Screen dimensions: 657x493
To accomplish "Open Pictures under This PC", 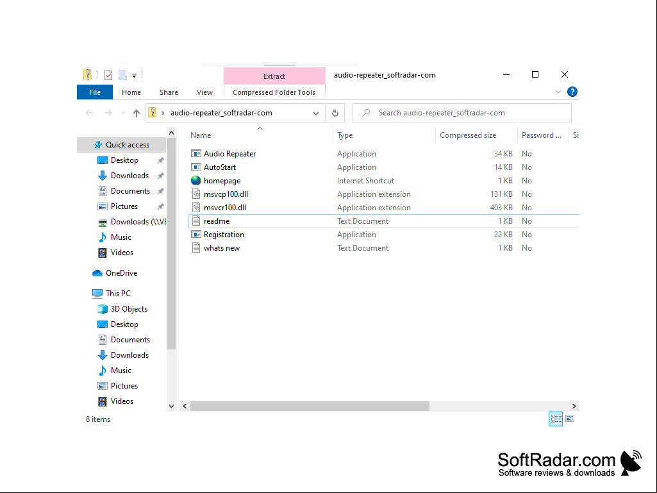I will click(124, 386).
